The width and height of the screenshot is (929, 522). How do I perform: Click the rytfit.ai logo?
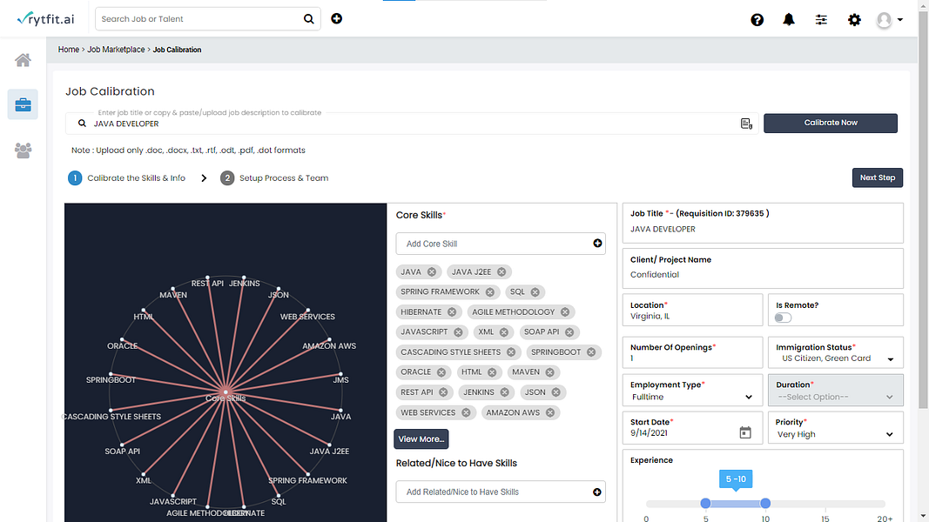click(x=45, y=19)
